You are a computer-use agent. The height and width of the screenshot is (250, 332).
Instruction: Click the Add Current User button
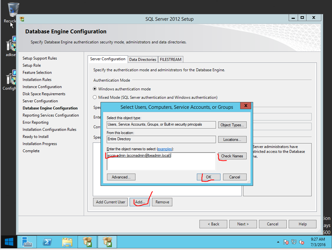coord(110,202)
